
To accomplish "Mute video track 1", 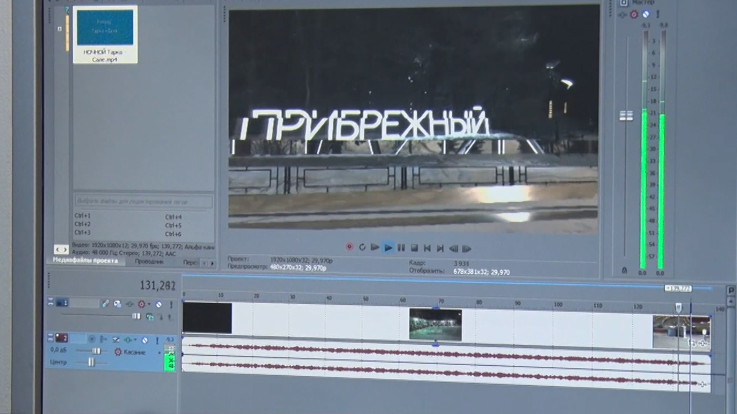I will 159,304.
